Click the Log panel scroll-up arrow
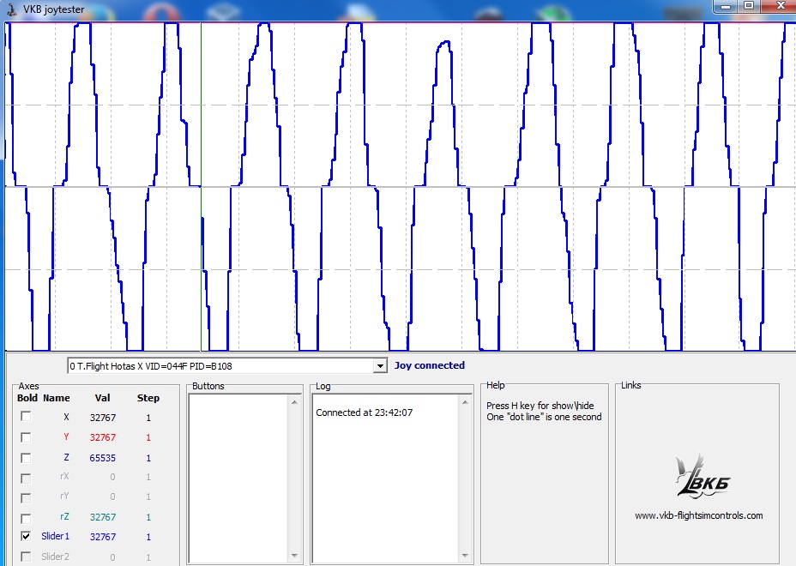Screen dimensions: 796x566 click(x=466, y=400)
